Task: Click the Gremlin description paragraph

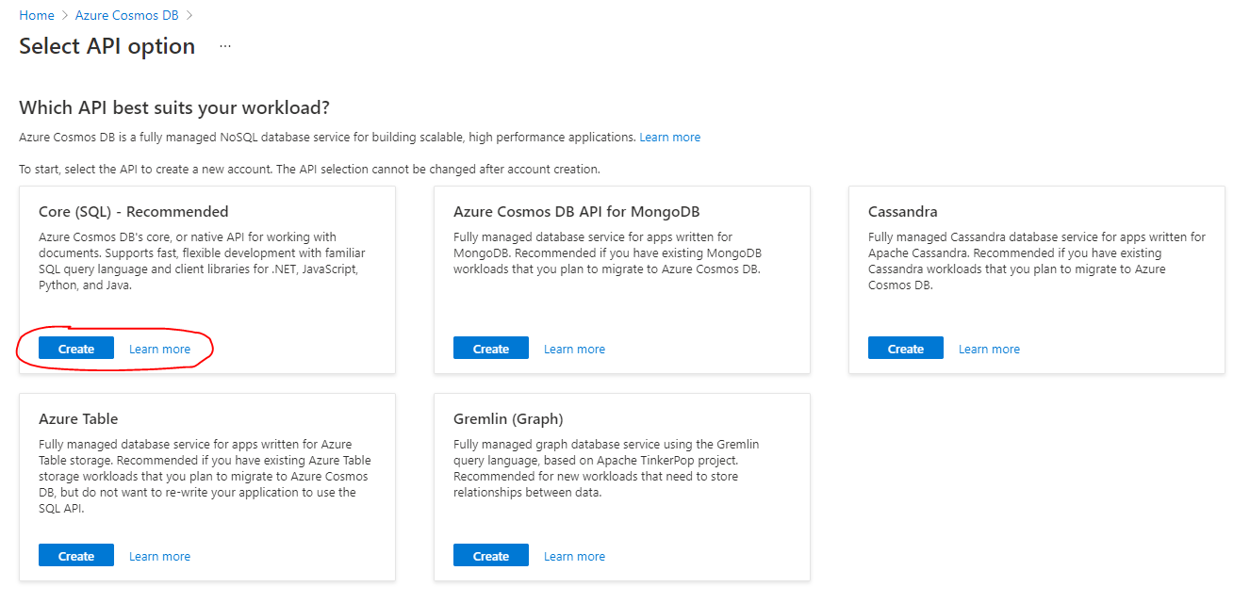Action: [606, 468]
